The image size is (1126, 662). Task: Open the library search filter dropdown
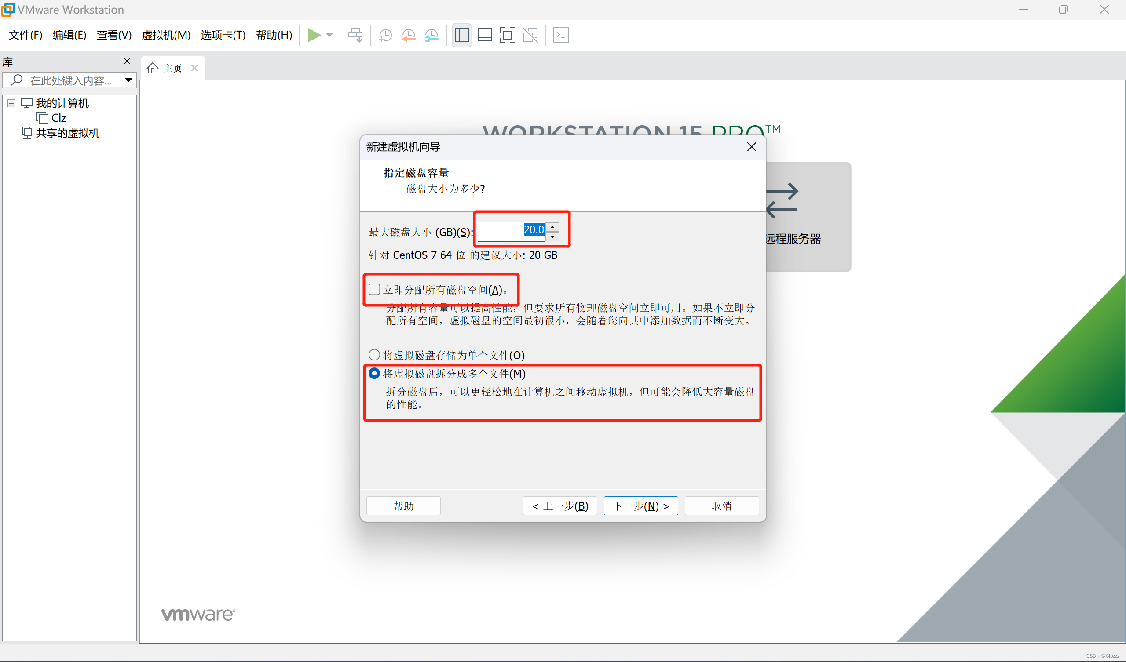click(x=129, y=80)
